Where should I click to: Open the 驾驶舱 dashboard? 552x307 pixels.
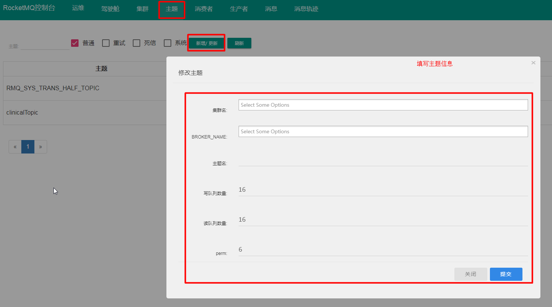110,9
